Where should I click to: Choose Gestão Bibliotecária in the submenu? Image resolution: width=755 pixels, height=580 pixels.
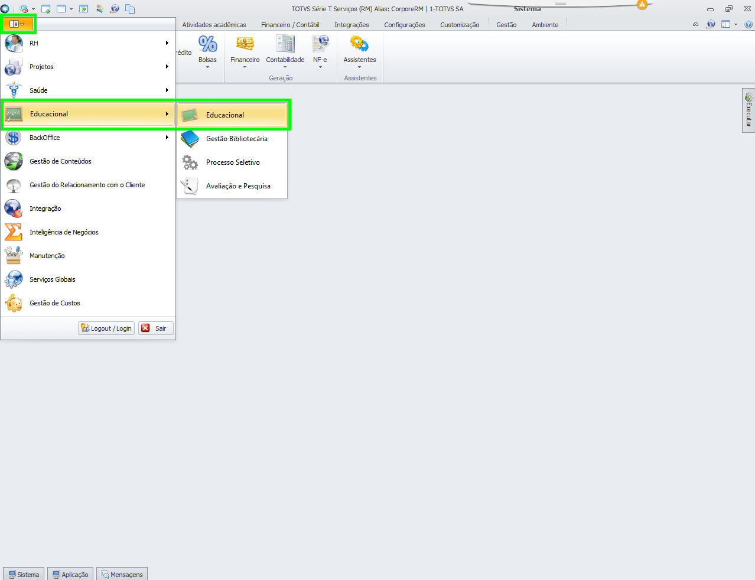pyautogui.click(x=232, y=139)
